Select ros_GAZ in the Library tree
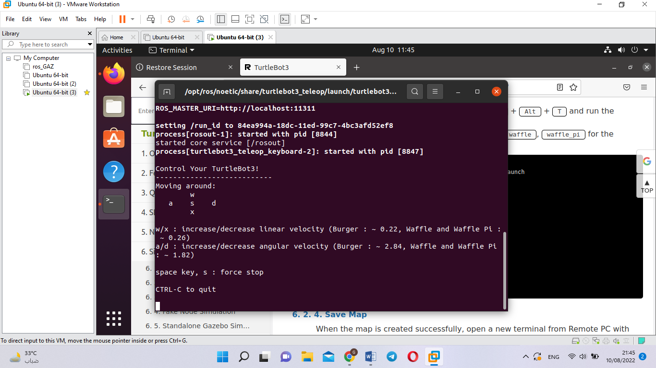 tap(43, 67)
